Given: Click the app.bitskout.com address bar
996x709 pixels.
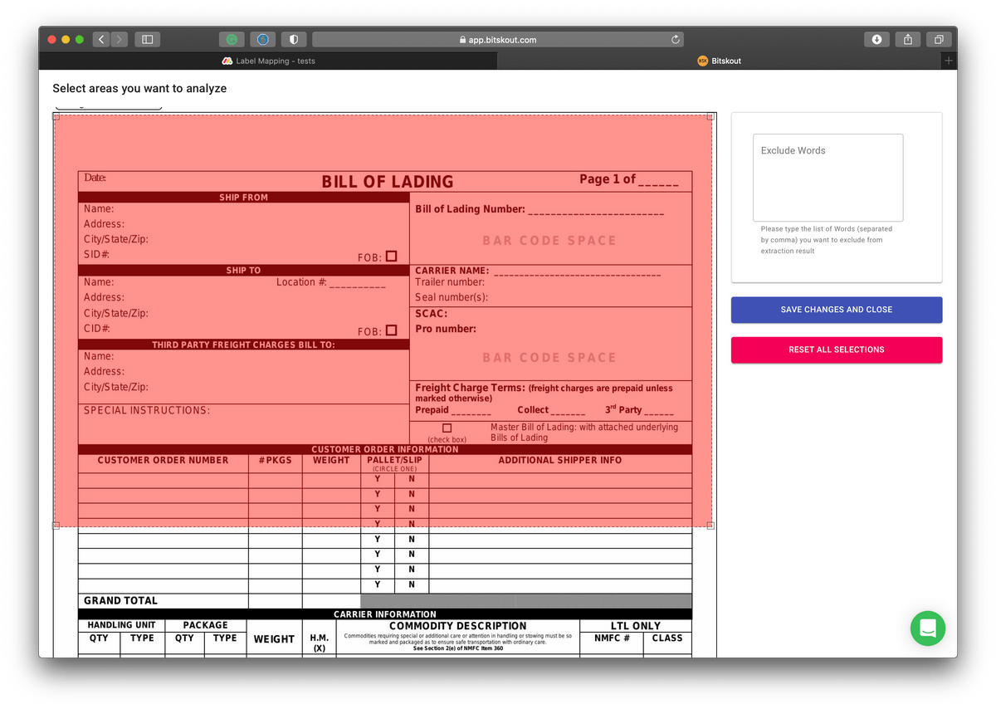Looking at the screenshot, I should (x=498, y=39).
